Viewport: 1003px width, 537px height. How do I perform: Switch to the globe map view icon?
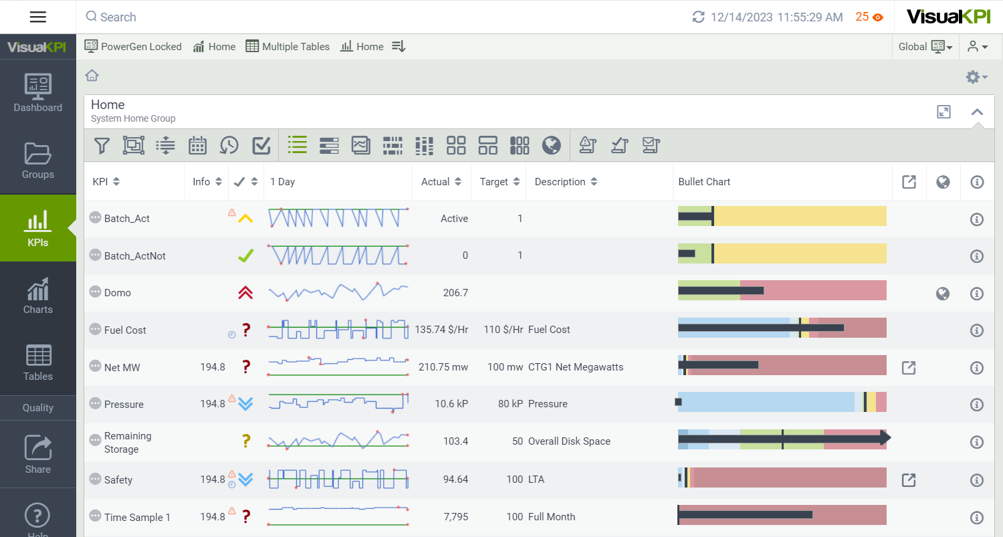pos(551,145)
